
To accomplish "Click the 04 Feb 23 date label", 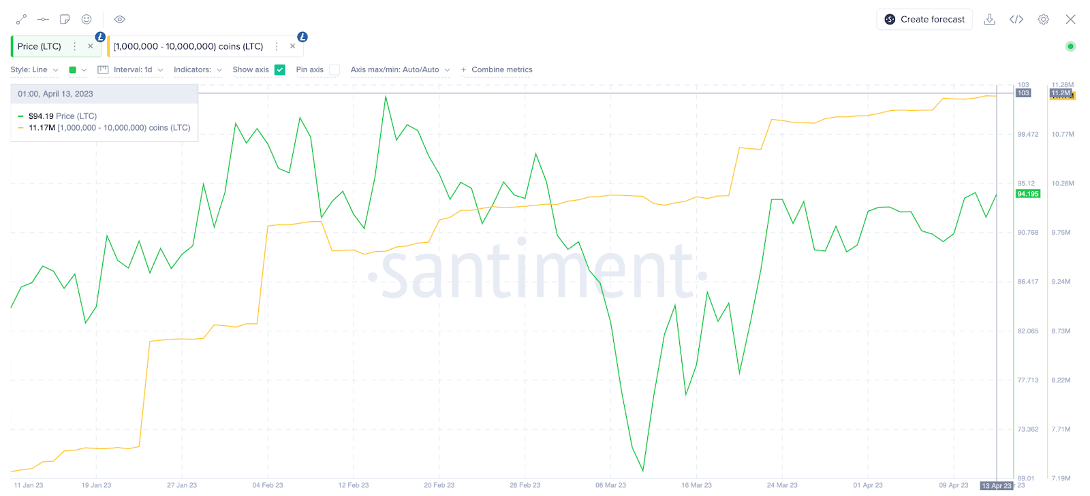I will click(268, 486).
